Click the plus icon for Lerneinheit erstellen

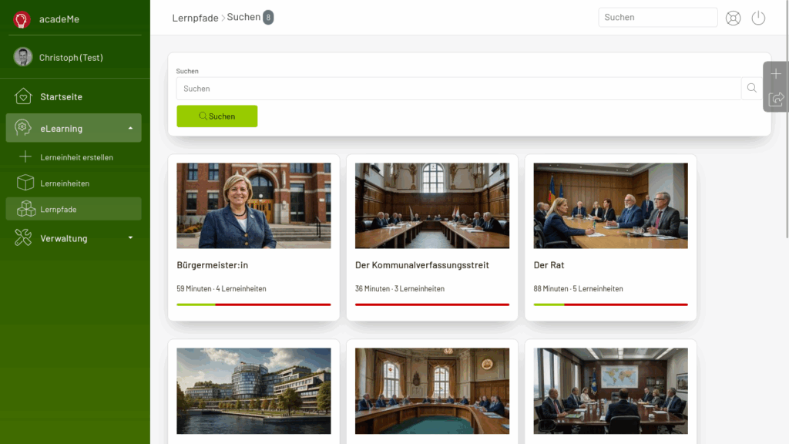pyautogui.click(x=25, y=157)
